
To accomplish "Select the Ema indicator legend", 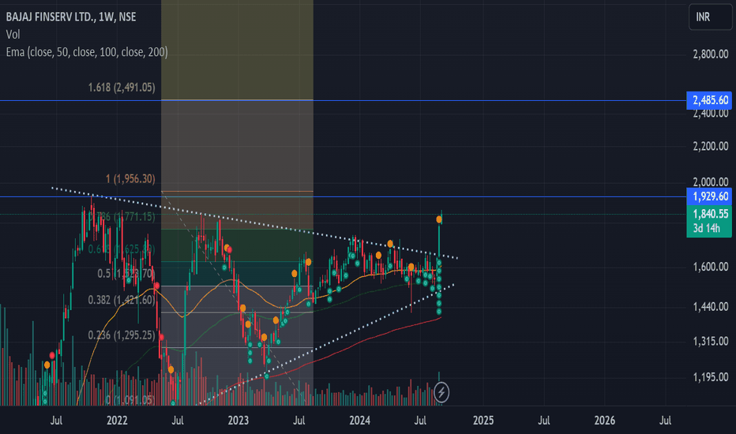I will [x=87, y=51].
